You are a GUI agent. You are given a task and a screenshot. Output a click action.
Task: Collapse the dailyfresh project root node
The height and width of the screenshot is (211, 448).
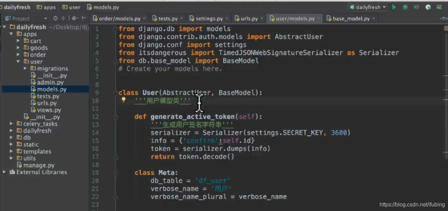4,27
